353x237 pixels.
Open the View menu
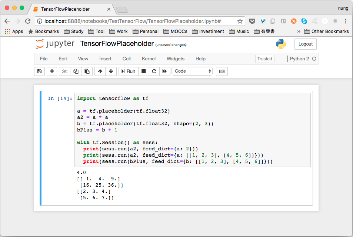pos(83,59)
